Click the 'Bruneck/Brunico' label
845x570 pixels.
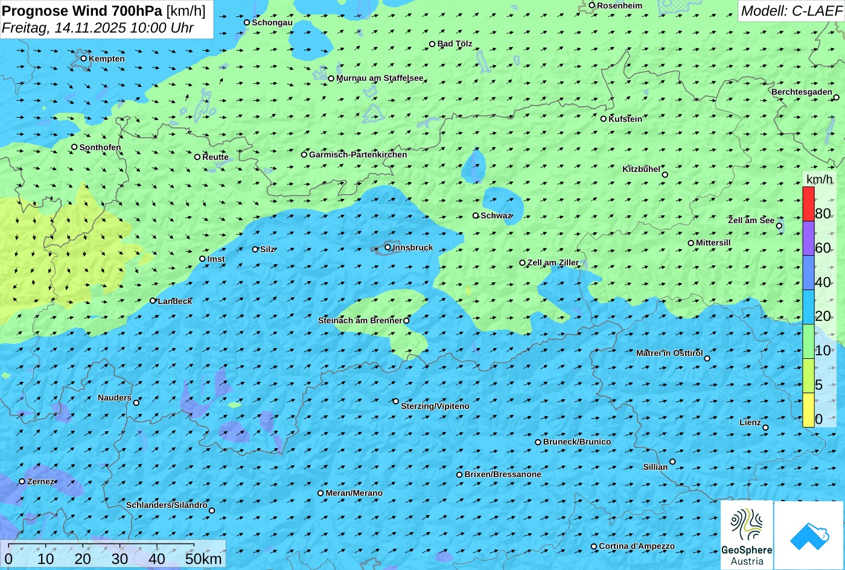coord(577,442)
